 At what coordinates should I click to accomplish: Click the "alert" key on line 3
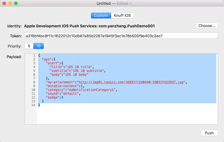(x=52, y=63)
